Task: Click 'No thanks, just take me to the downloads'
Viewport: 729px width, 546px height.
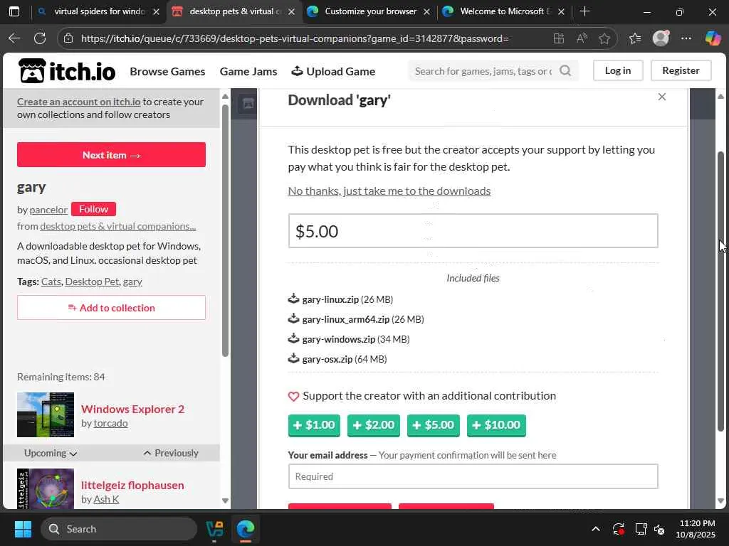Action: coord(389,191)
